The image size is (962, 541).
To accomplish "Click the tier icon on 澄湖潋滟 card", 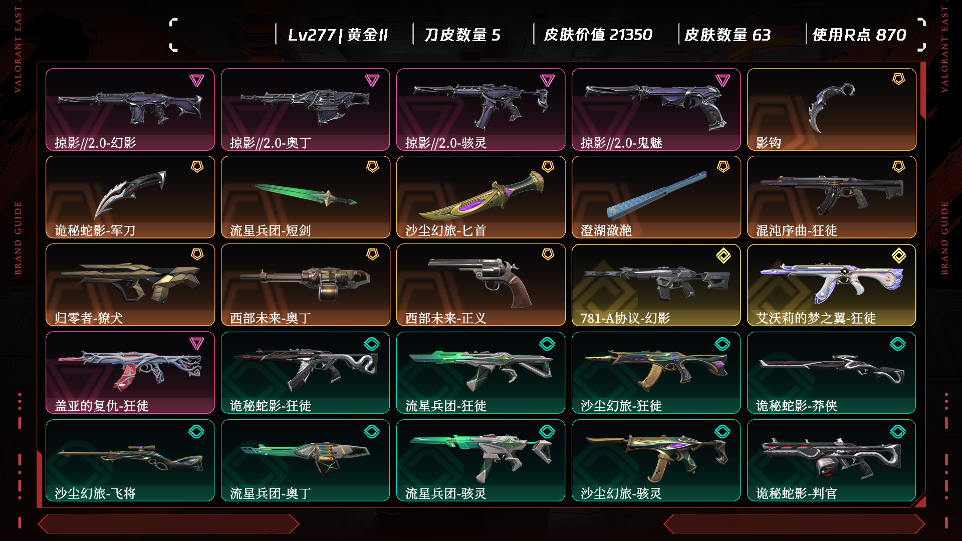I will tap(723, 167).
